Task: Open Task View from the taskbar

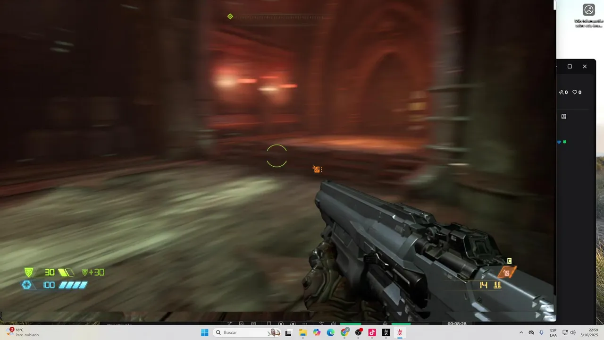Action: click(x=288, y=332)
